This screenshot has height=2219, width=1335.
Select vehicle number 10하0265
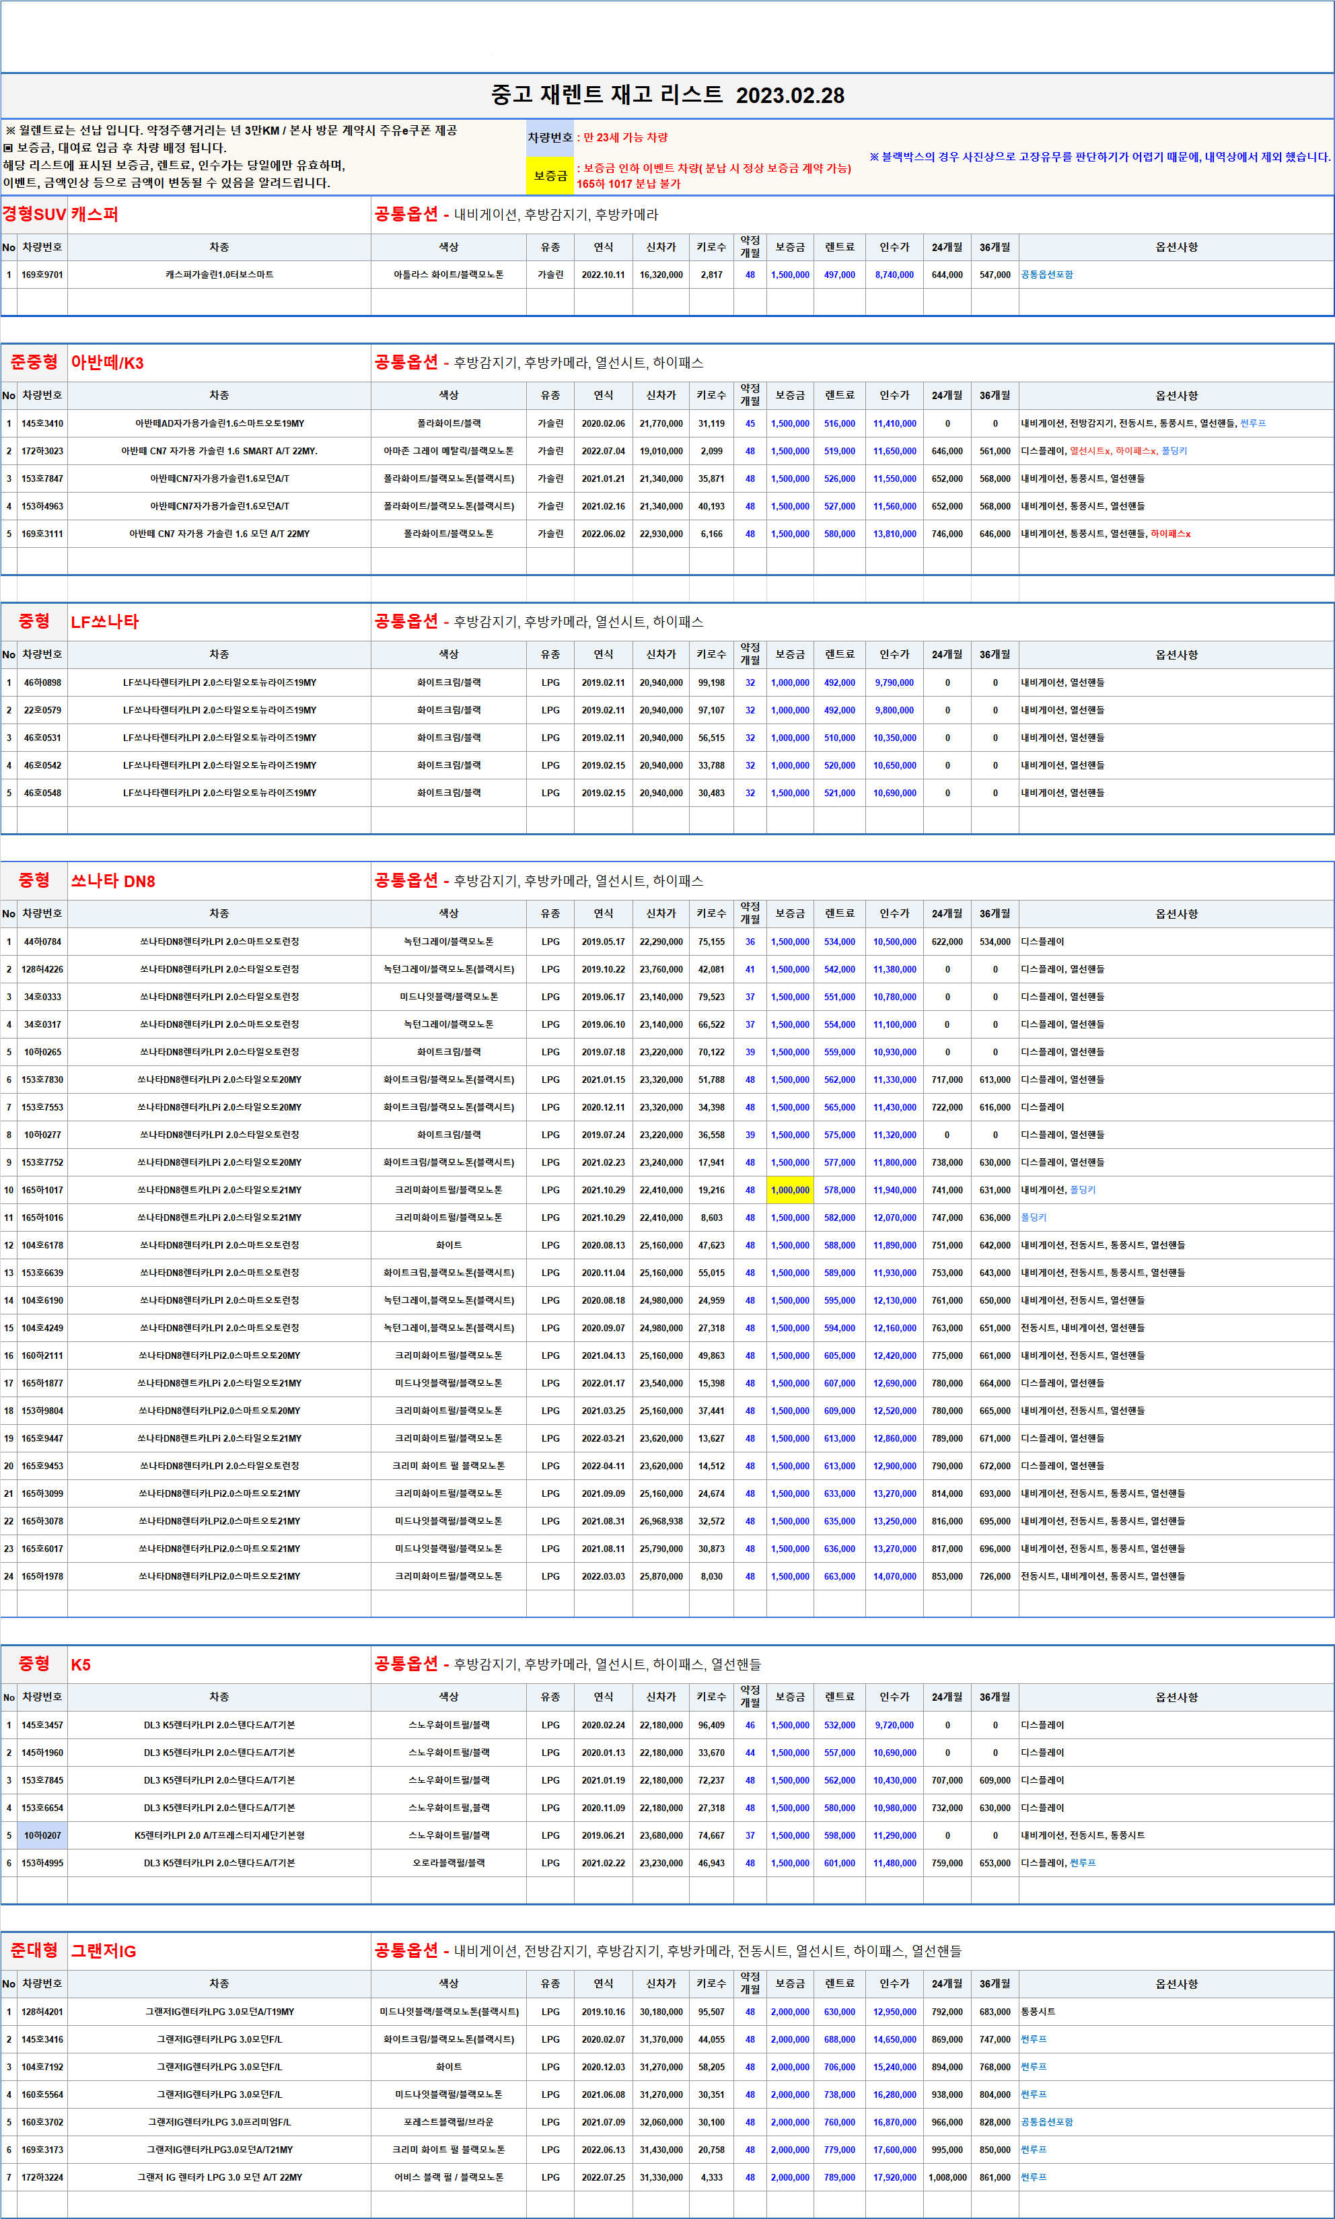[42, 1052]
